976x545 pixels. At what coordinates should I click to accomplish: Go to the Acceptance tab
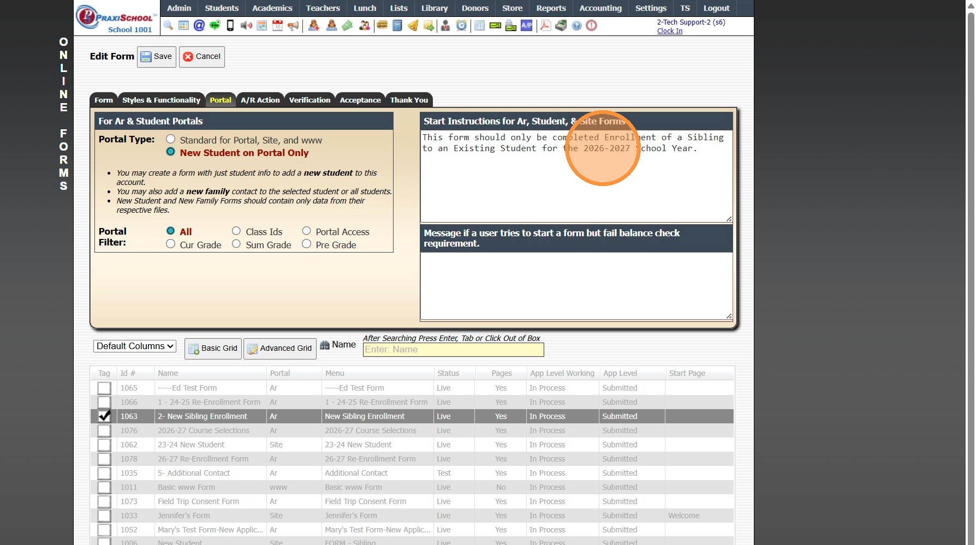click(x=360, y=100)
